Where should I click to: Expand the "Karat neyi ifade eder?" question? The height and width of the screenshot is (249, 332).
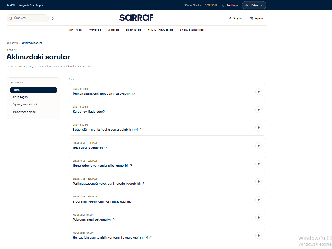pos(167,110)
